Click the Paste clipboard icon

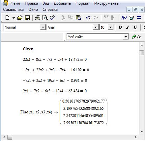pos(78,17)
